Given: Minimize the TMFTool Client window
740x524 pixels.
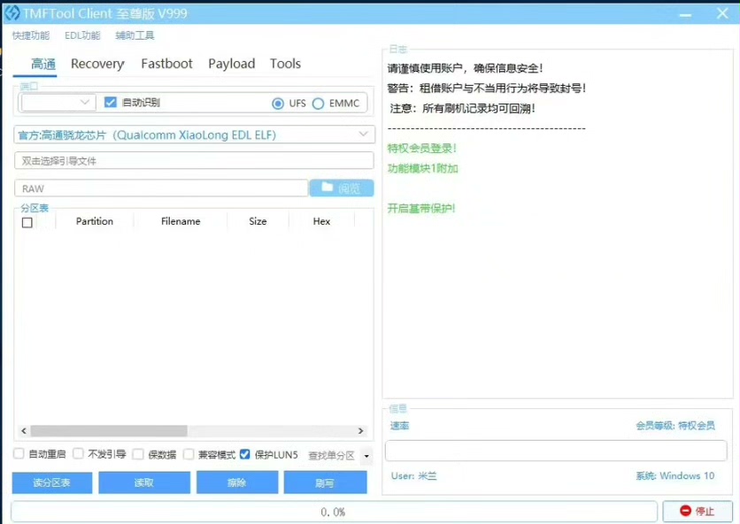Looking at the screenshot, I should (x=686, y=14).
